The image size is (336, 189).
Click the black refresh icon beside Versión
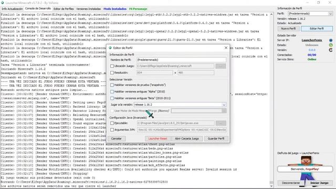(x=331, y=50)
